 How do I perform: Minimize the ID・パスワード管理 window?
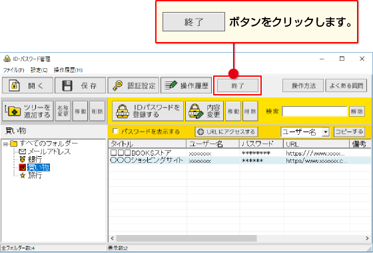coord(321,59)
